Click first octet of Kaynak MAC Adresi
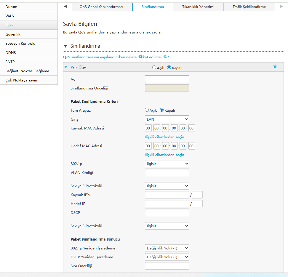This screenshot has height=277, width=288. tap(148, 128)
